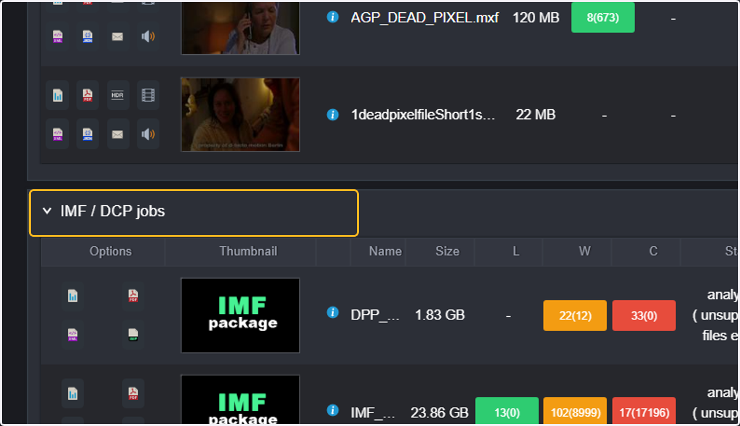Viewport: 740px width, 426px height.
Task: Open chart report icon for DPP_ package
Action: coord(73,296)
